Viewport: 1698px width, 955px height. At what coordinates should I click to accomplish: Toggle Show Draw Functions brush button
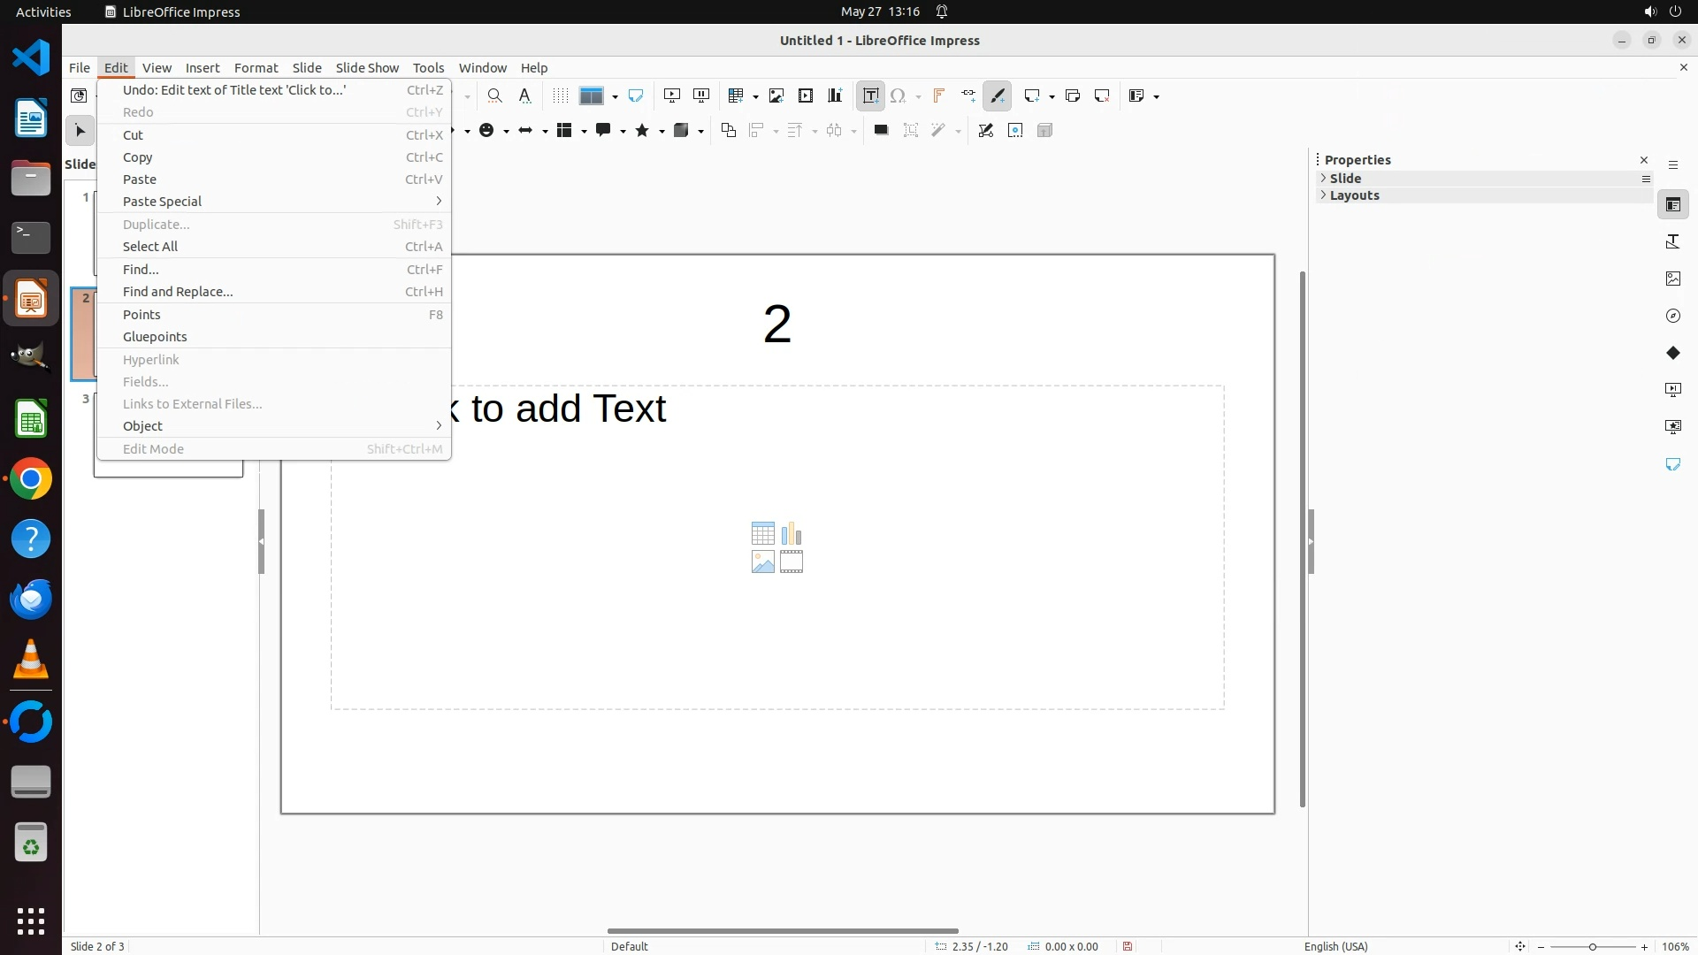coord(998,95)
